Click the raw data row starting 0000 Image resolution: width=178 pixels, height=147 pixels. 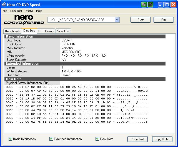coord(77,87)
